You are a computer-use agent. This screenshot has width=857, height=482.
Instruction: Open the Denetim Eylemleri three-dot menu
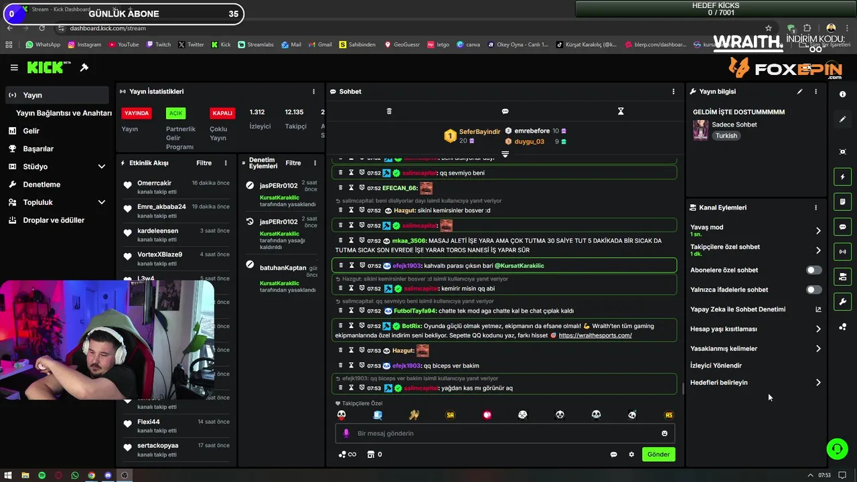[x=315, y=163]
